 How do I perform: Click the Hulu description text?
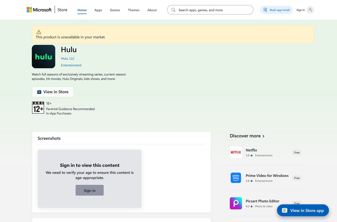pyautogui.click(x=79, y=77)
